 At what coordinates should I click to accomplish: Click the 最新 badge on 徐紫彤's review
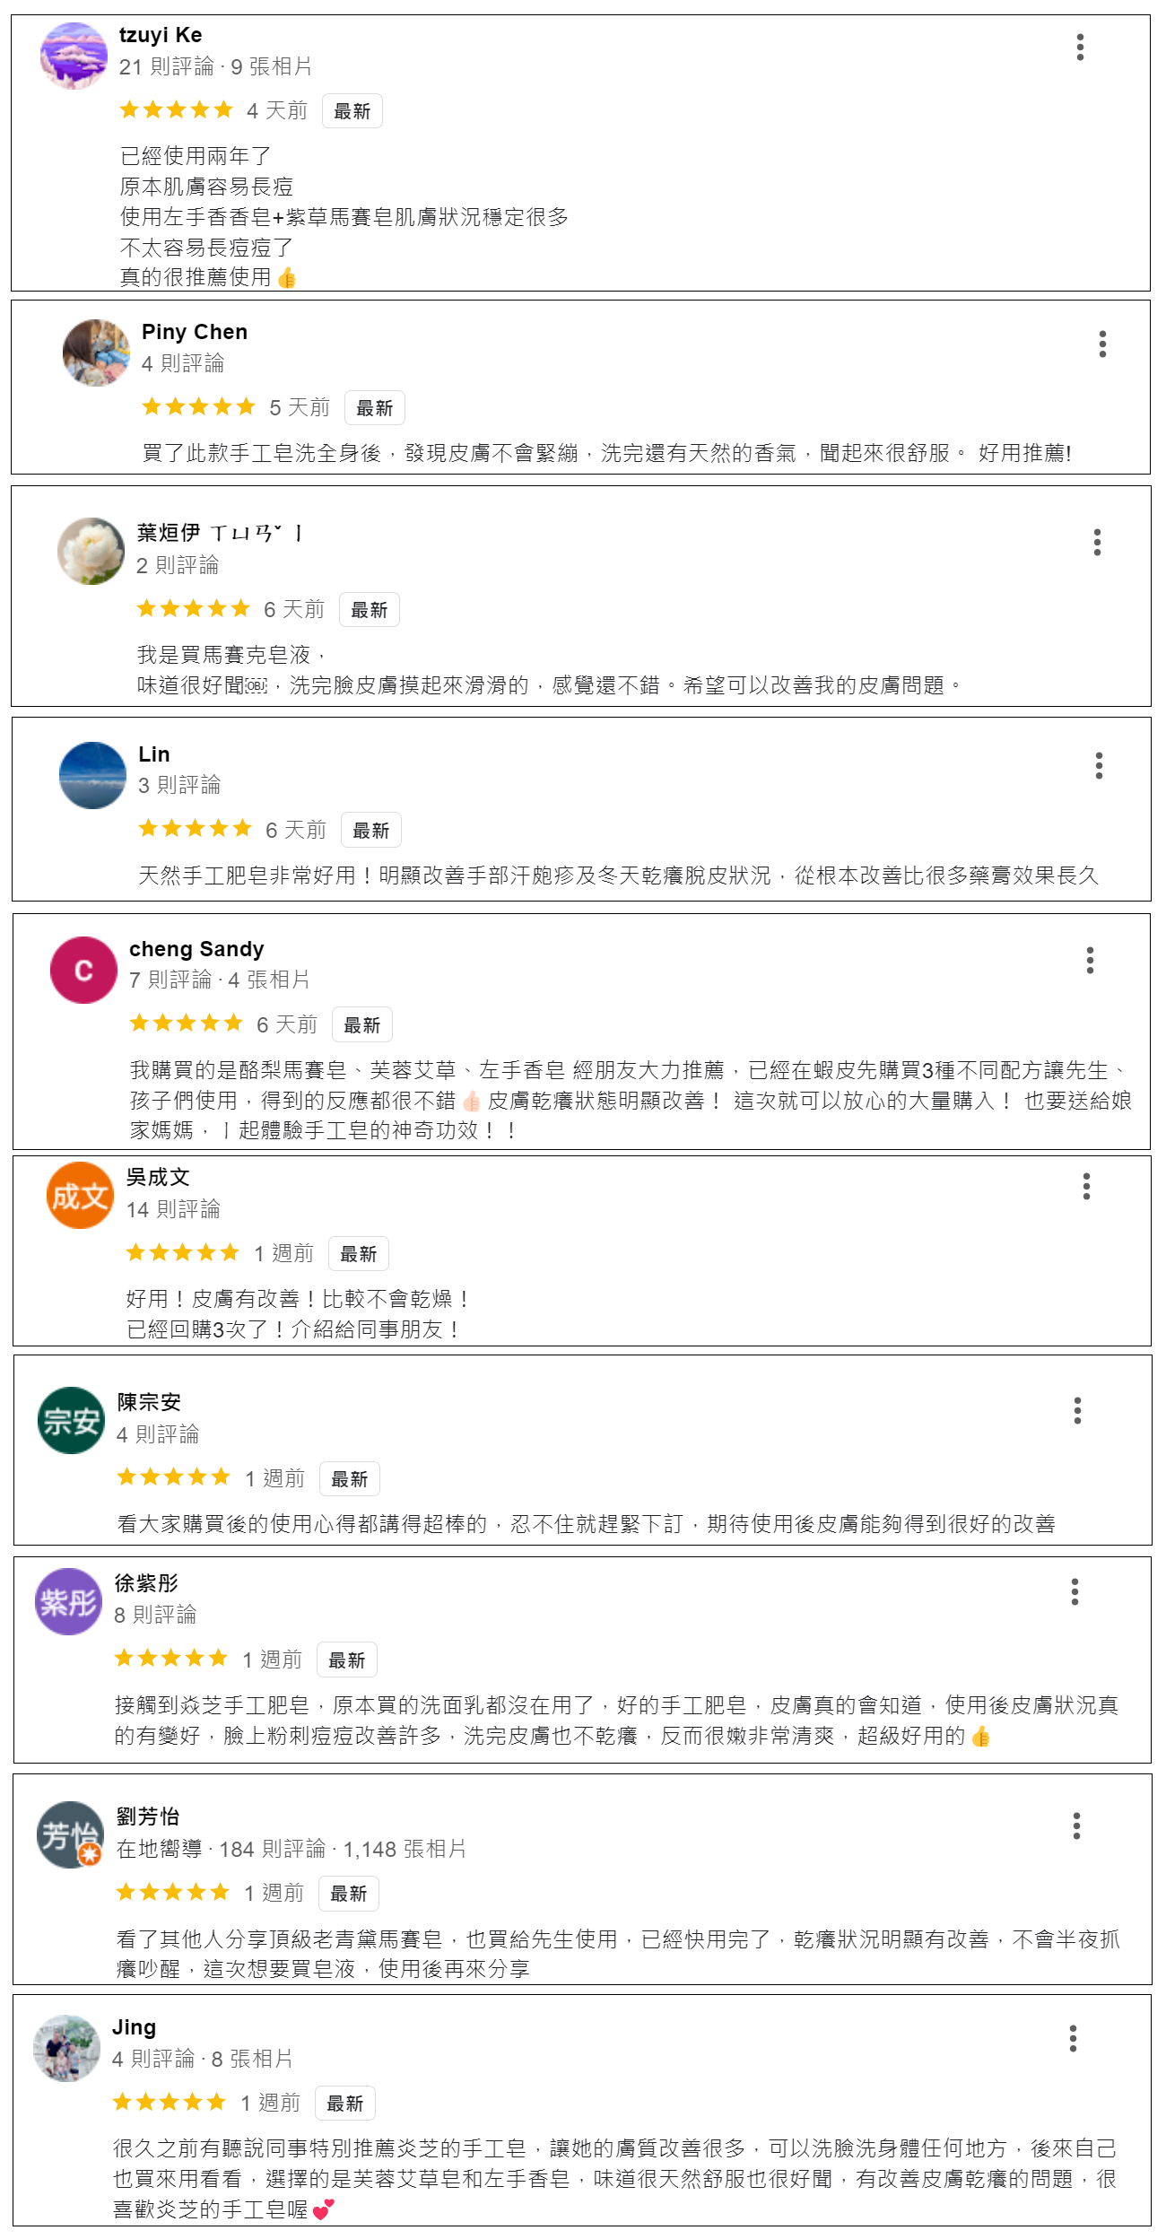point(346,1660)
